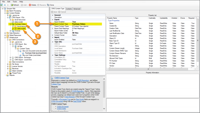This screenshot has height=113, width=200.
Task: Expand the Export Field Mappings property
Action: pos(52,28)
